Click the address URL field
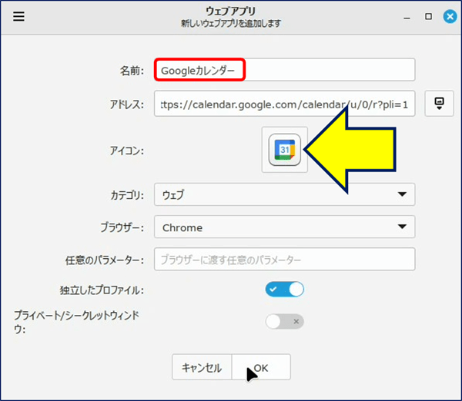This screenshot has width=462, height=401. pyautogui.click(x=285, y=104)
